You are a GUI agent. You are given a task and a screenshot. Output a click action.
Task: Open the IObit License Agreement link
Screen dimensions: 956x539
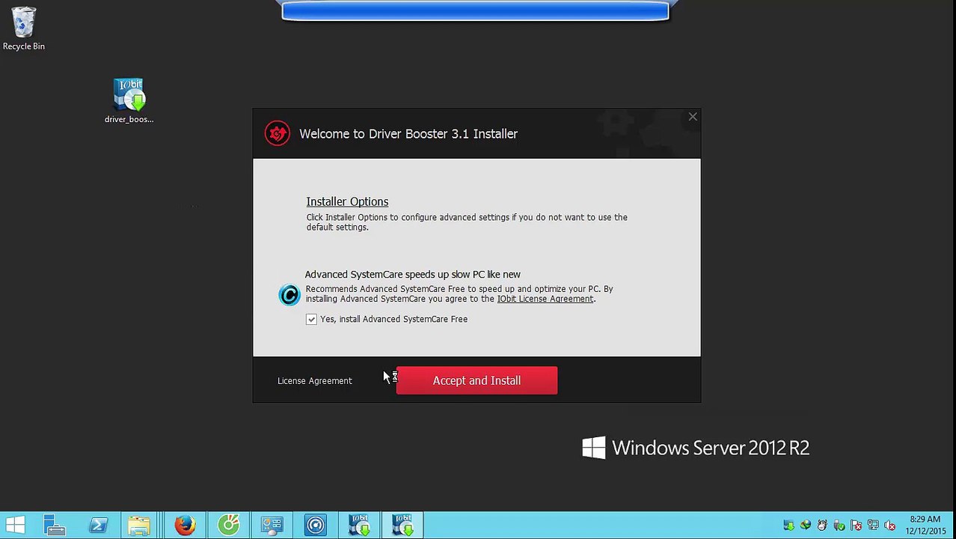545,299
